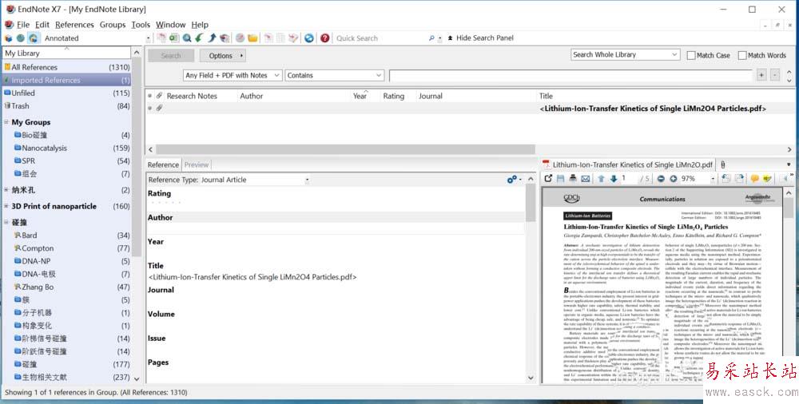Click the Save PDF disk icon
The width and height of the screenshot is (799, 404).
561,179
